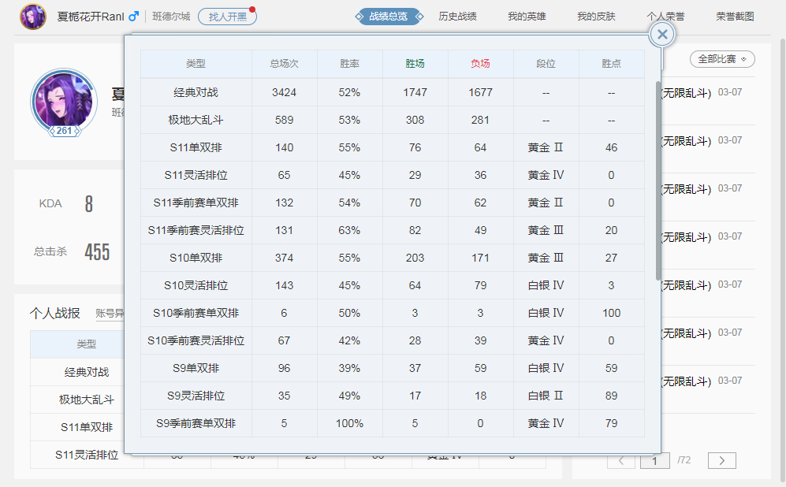Click the page number input field
This screenshot has height=487, width=786.
[x=654, y=460]
